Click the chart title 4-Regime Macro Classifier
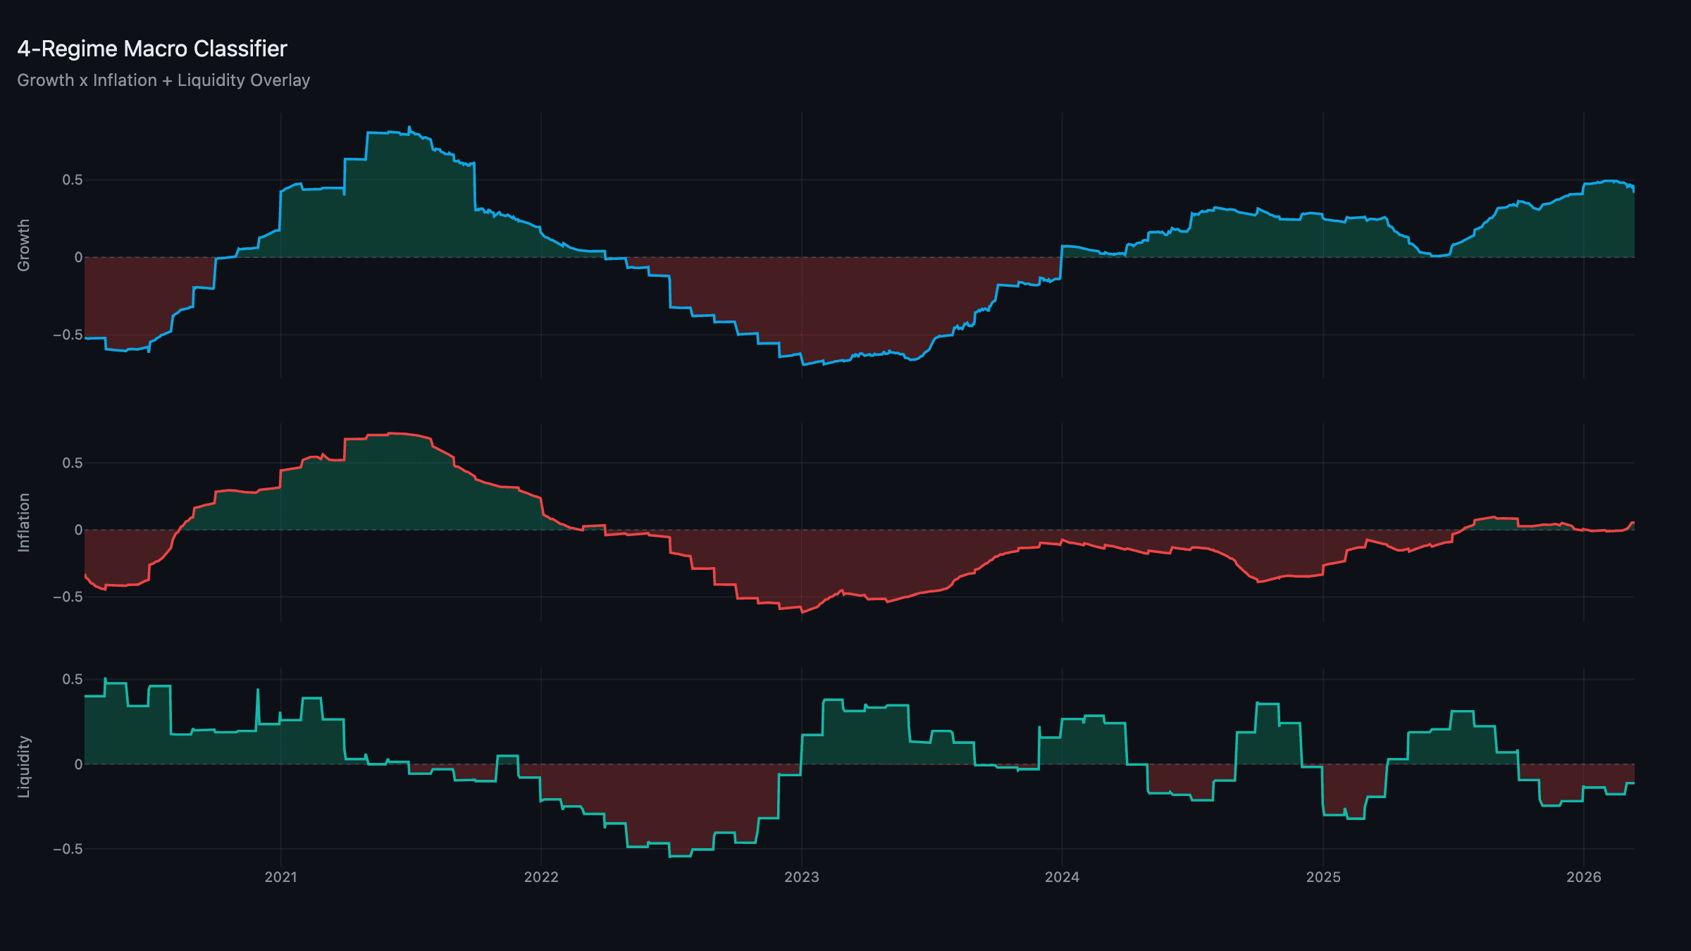Image resolution: width=1691 pixels, height=951 pixels. [152, 48]
